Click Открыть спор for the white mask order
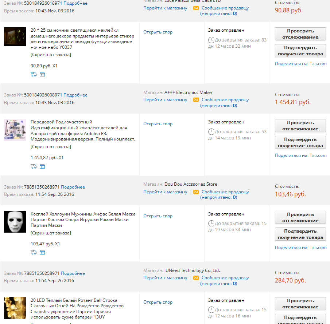Viewport: 330px width, 324px height. (x=158, y=216)
